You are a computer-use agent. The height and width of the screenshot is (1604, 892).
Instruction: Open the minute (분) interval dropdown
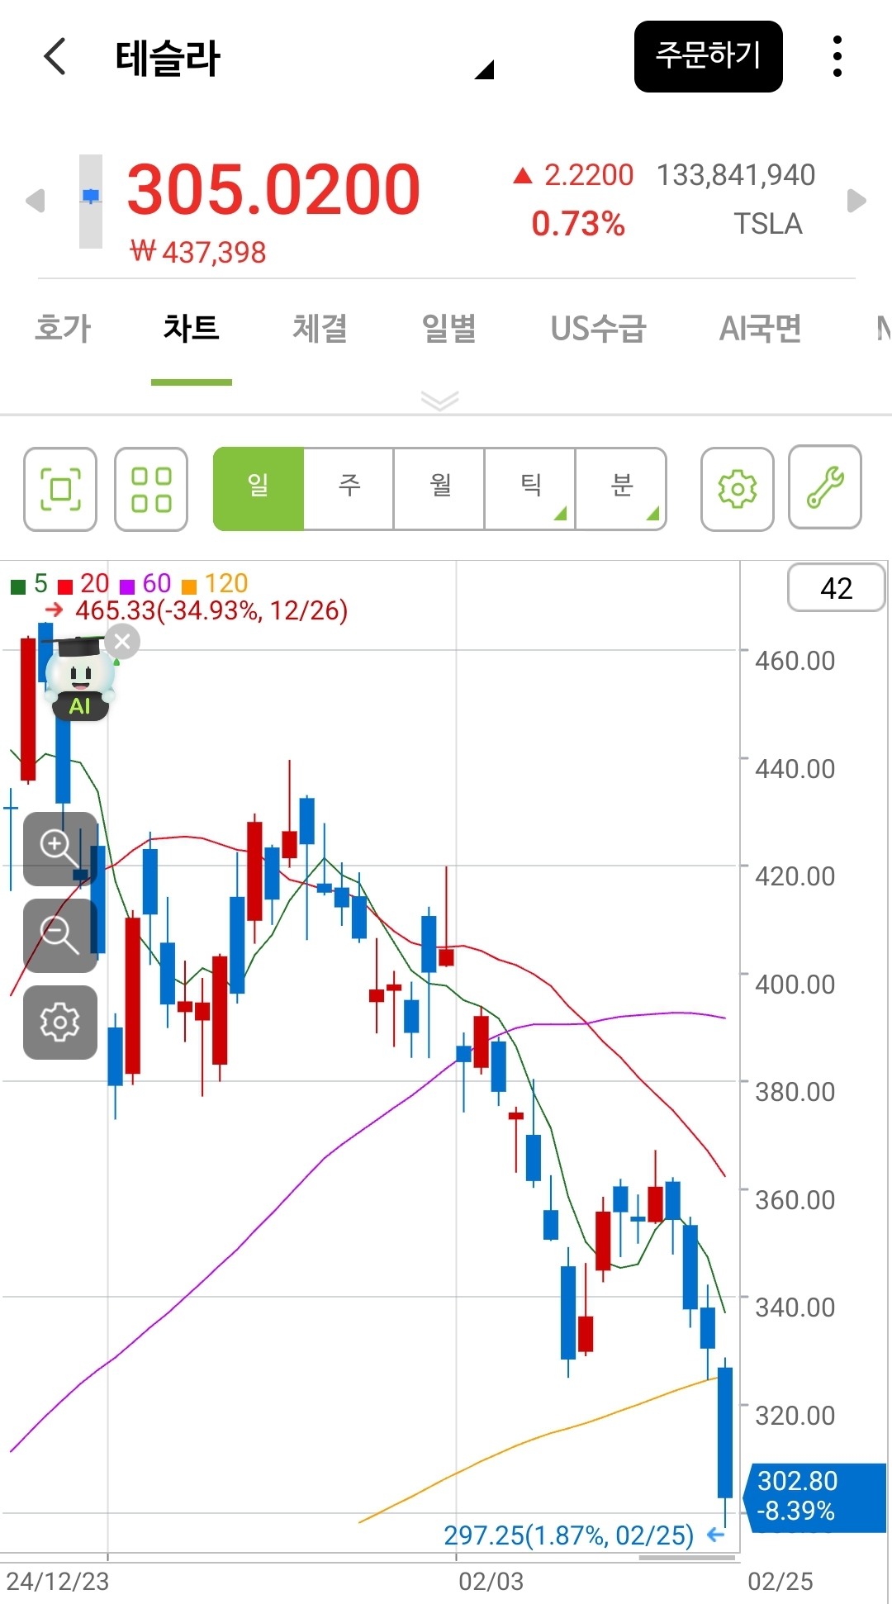tap(621, 488)
